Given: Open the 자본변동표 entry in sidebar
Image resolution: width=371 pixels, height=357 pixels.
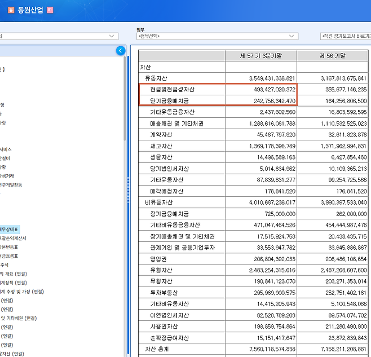Looking at the screenshot, I should coord(10,247).
